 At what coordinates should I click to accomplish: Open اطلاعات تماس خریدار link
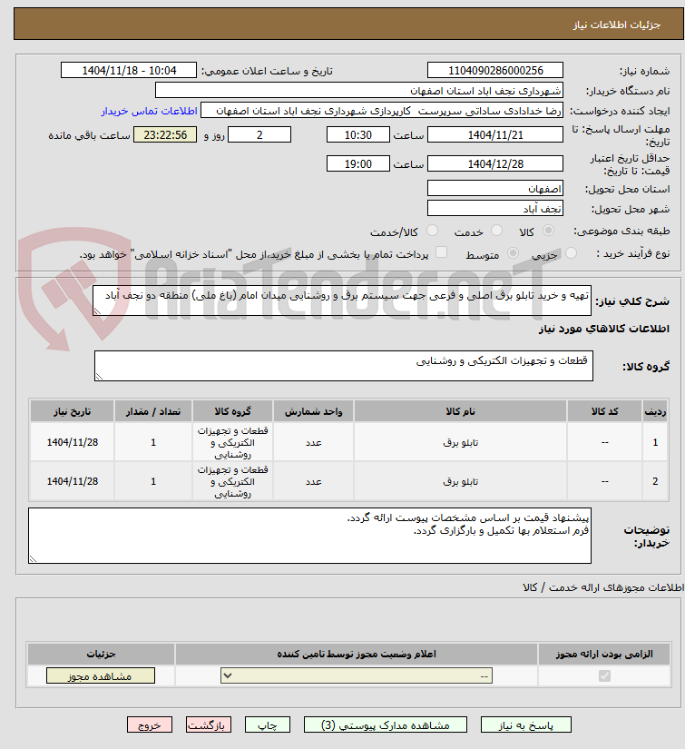149,111
